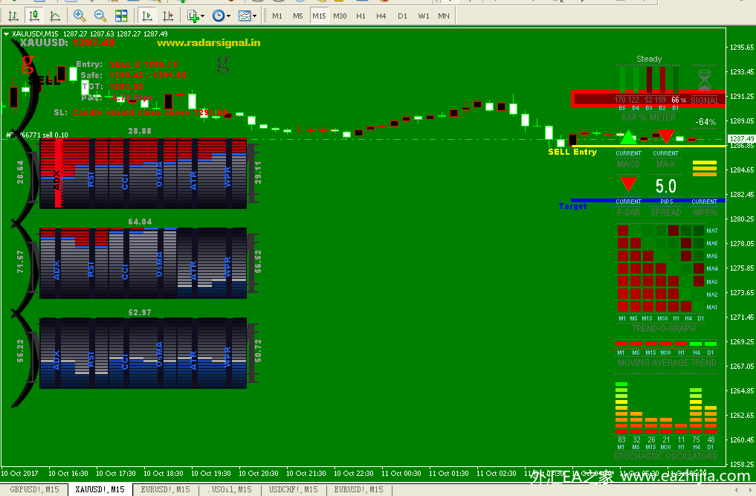
Task: Click the red down arrow above P-SAR
Action: pos(628,184)
